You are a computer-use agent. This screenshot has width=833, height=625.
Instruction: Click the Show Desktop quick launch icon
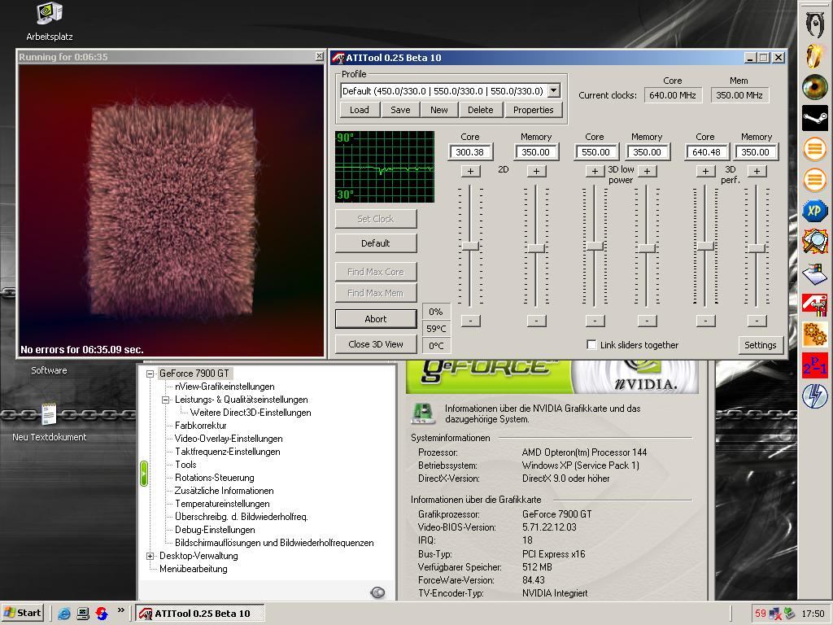[x=83, y=614]
